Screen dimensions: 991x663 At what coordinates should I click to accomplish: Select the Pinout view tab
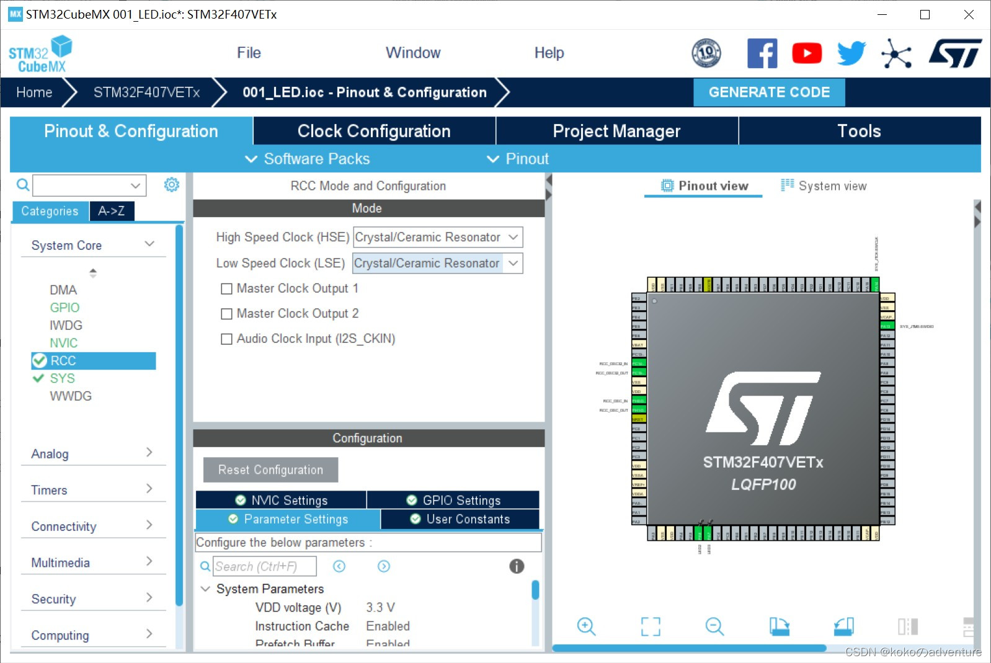click(x=704, y=186)
